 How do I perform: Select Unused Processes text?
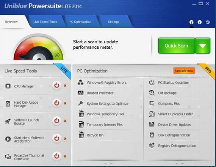pos(100,93)
